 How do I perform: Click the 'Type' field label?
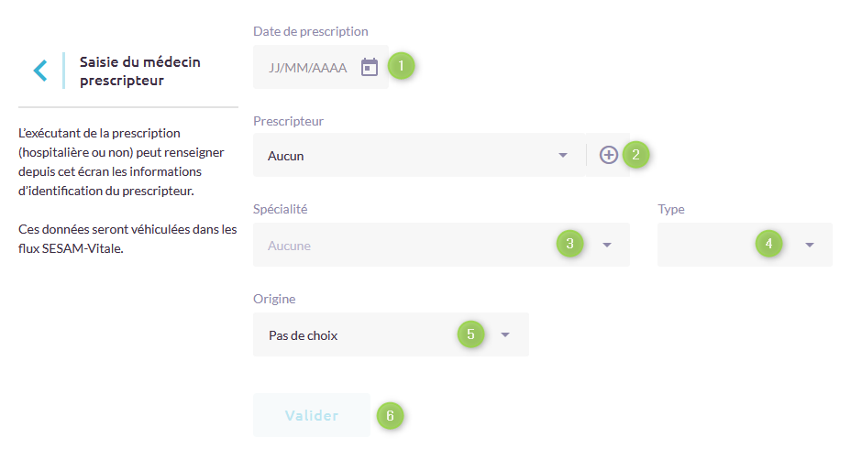pos(671,209)
